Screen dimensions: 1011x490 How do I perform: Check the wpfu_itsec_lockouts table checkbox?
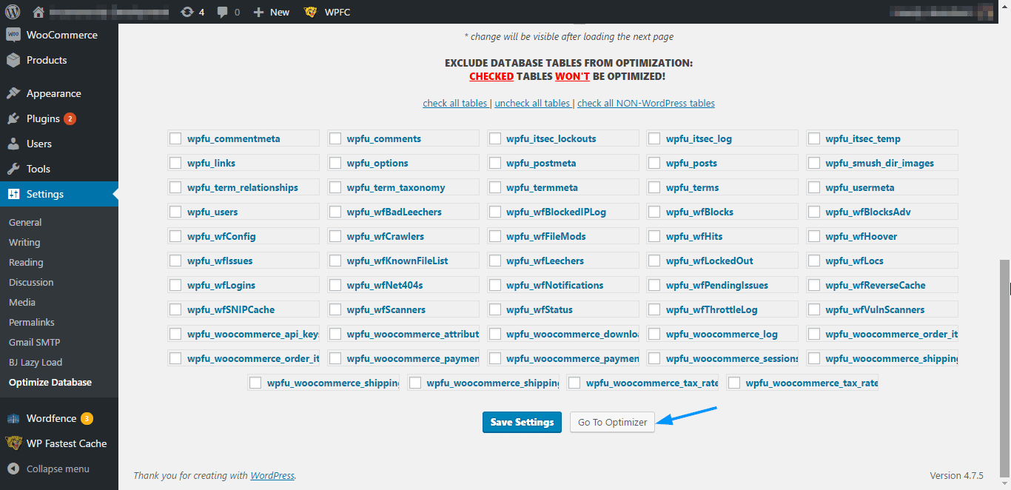tap(495, 138)
